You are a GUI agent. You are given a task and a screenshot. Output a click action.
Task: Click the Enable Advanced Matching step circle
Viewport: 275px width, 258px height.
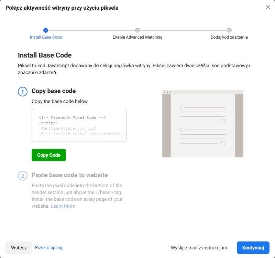[137, 30]
